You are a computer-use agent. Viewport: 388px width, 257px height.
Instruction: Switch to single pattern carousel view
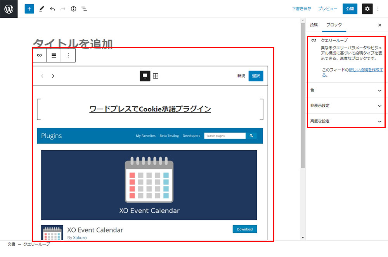tap(145, 76)
